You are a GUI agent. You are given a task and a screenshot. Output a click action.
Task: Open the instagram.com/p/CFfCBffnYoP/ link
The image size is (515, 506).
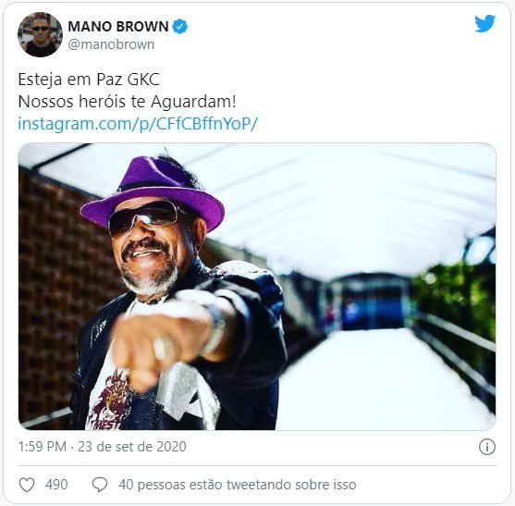pyautogui.click(x=138, y=124)
